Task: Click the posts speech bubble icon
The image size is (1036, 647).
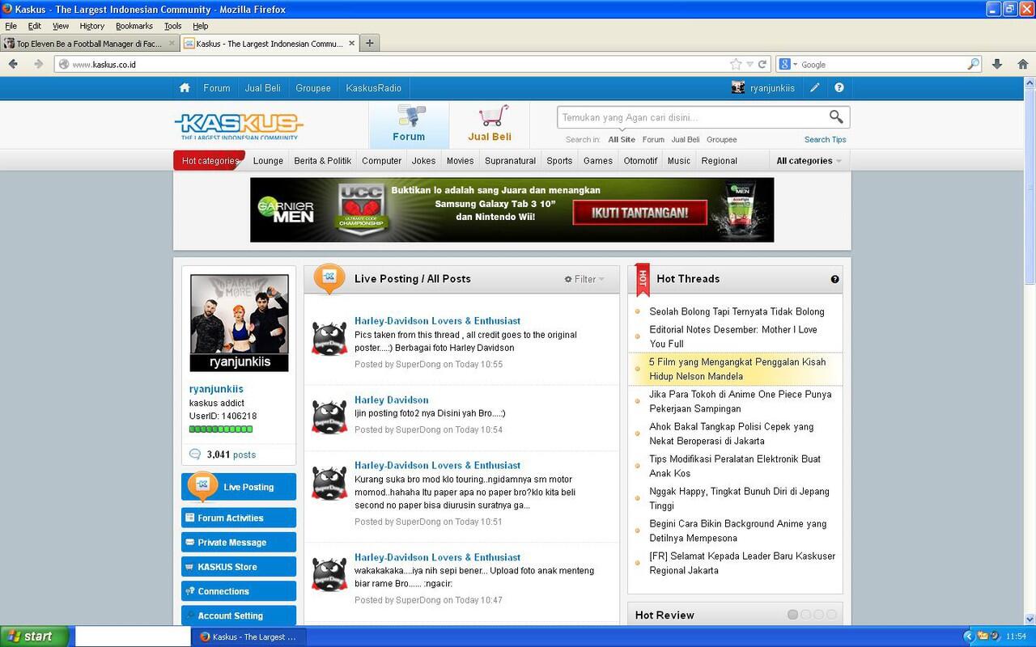Action: tap(195, 455)
